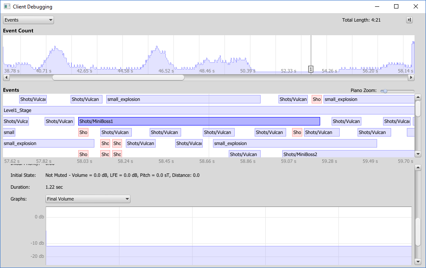Image resolution: width=426 pixels, height=268 pixels.
Task: Select the Shots/MiniBoss2 event
Action: coord(348,154)
